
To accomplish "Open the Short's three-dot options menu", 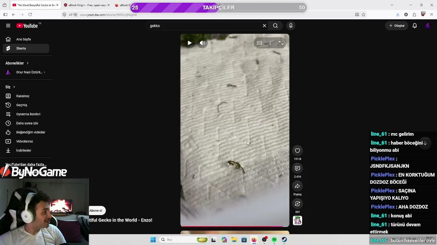I will (270, 43).
